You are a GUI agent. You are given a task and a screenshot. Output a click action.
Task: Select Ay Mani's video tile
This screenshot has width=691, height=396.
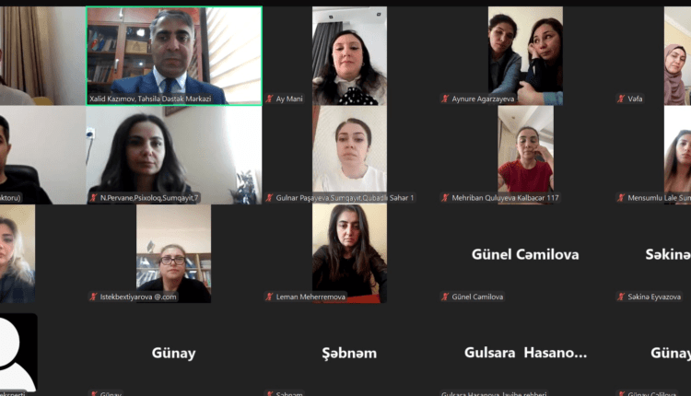[349, 55]
